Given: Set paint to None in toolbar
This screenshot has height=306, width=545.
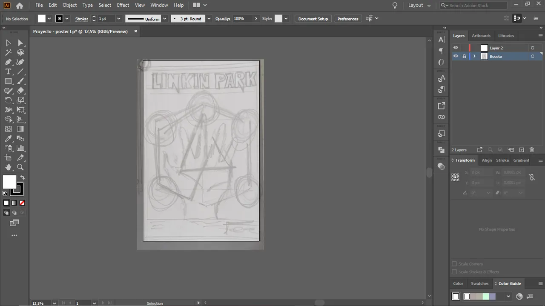Looking at the screenshot, I should (x=22, y=203).
